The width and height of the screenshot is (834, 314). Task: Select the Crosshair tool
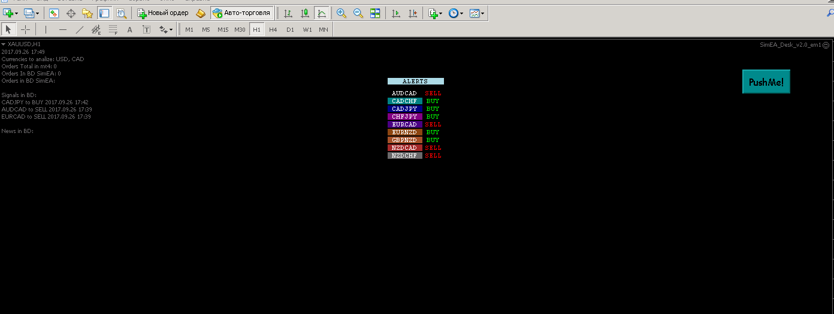[x=25, y=29]
